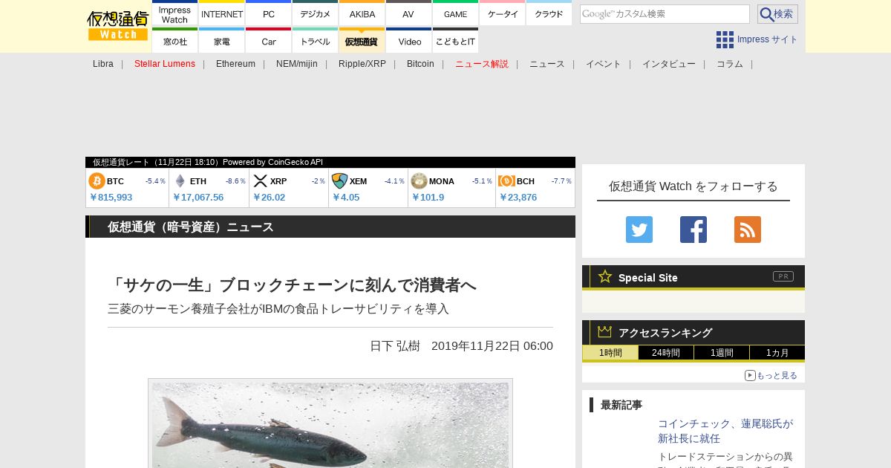891x468 pixels.
Task: Open the Twitter follow icon
Action: [639, 230]
